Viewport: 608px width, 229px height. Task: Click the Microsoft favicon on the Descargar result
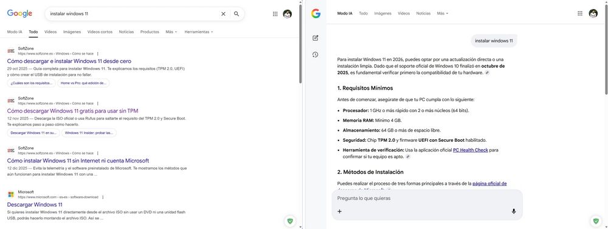click(x=11, y=194)
